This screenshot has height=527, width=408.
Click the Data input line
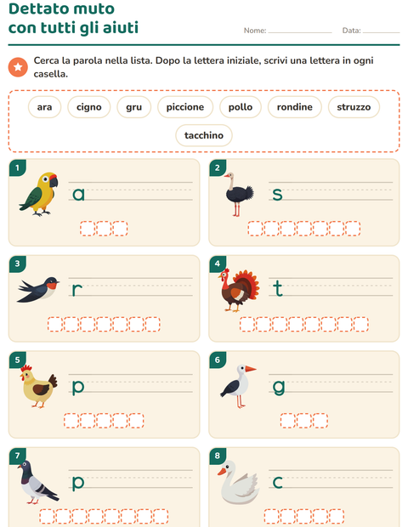click(x=381, y=31)
